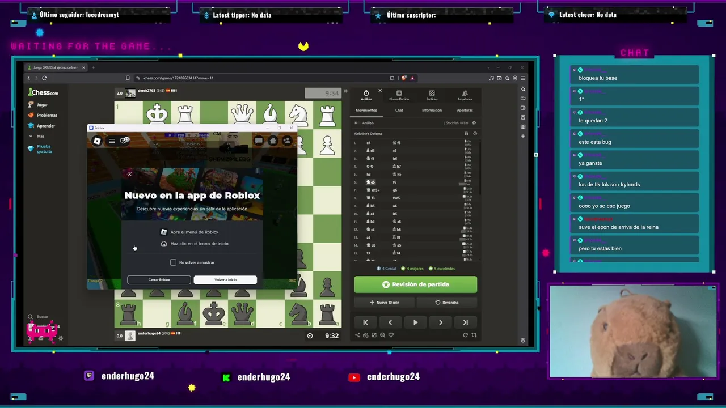Viewport: 726px width, 408px height.
Task: Open the settings gear at browser sidebar bottom
Action: point(523,340)
